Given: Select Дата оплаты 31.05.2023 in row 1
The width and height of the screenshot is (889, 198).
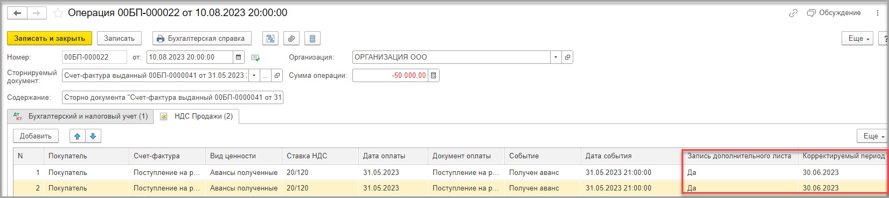Looking at the screenshot, I should [x=393, y=173].
